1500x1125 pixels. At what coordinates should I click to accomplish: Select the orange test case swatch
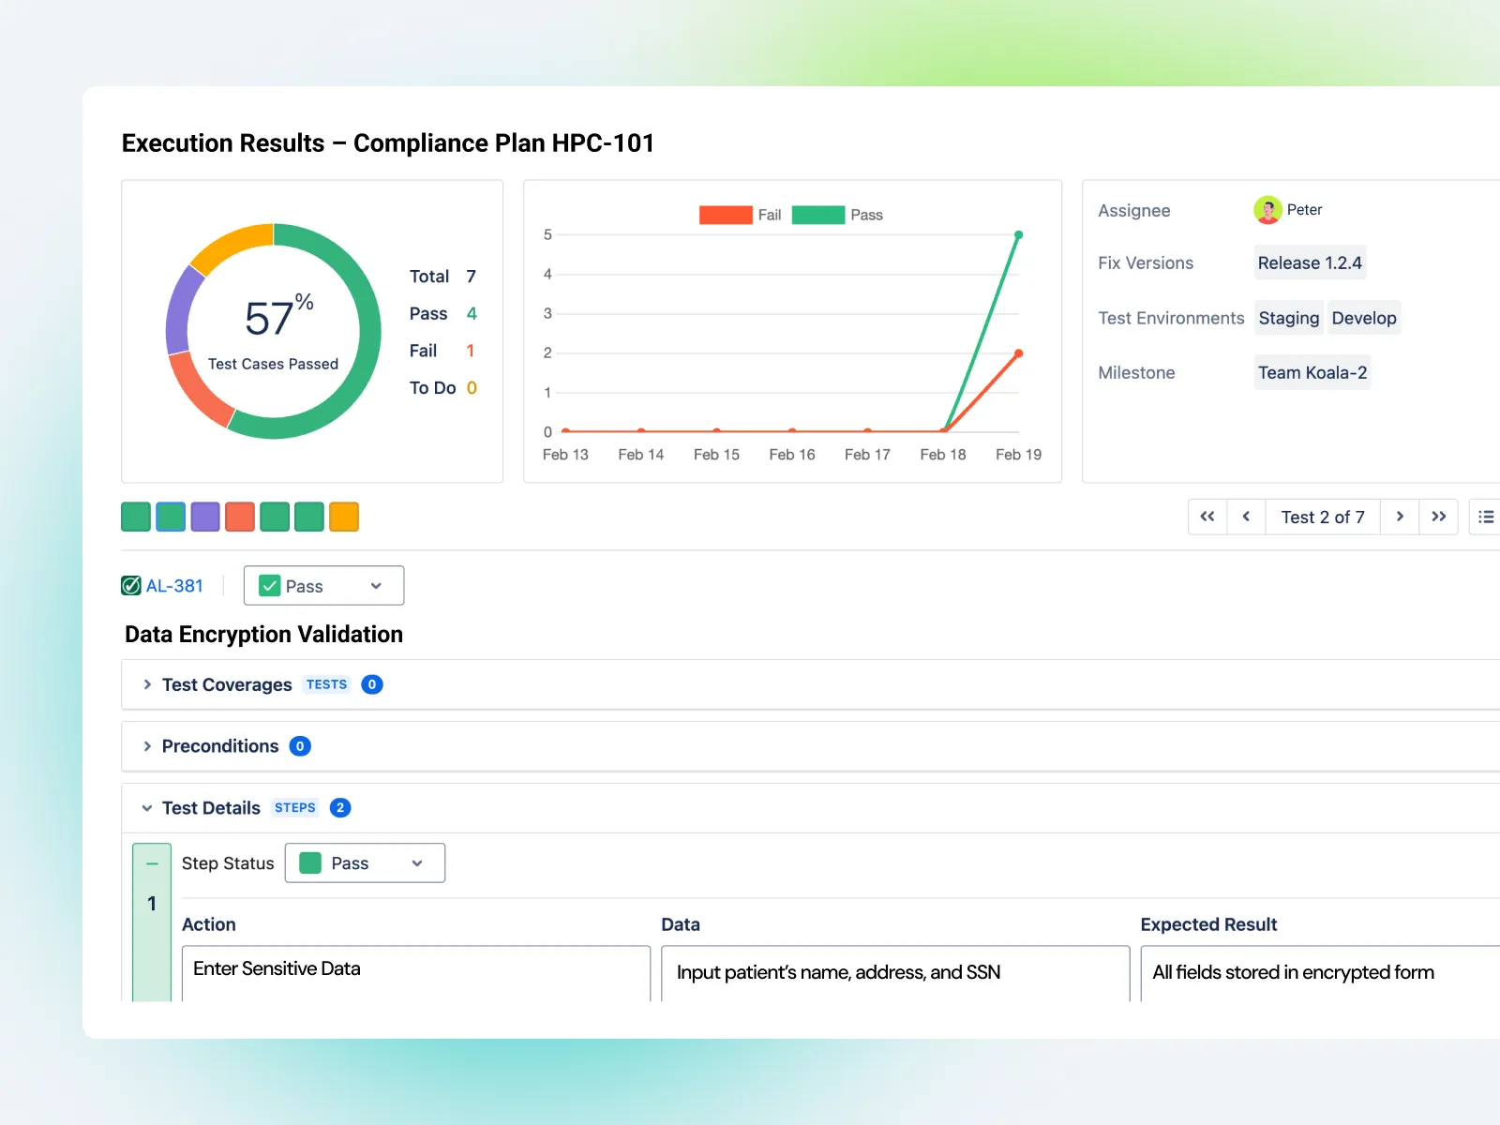(x=344, y=517)
